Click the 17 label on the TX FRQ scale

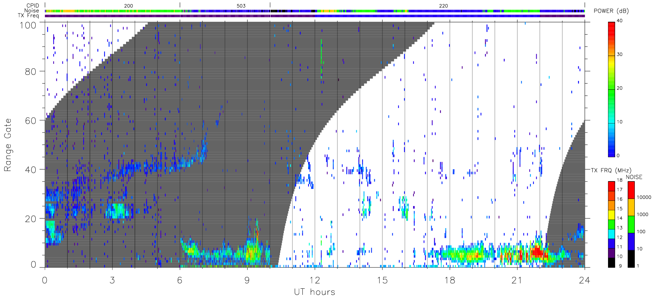tap(619, 190)
